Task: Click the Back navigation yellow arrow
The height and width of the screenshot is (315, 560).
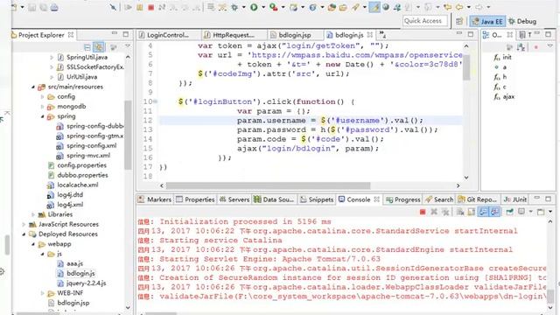Action: click(459, 7)
